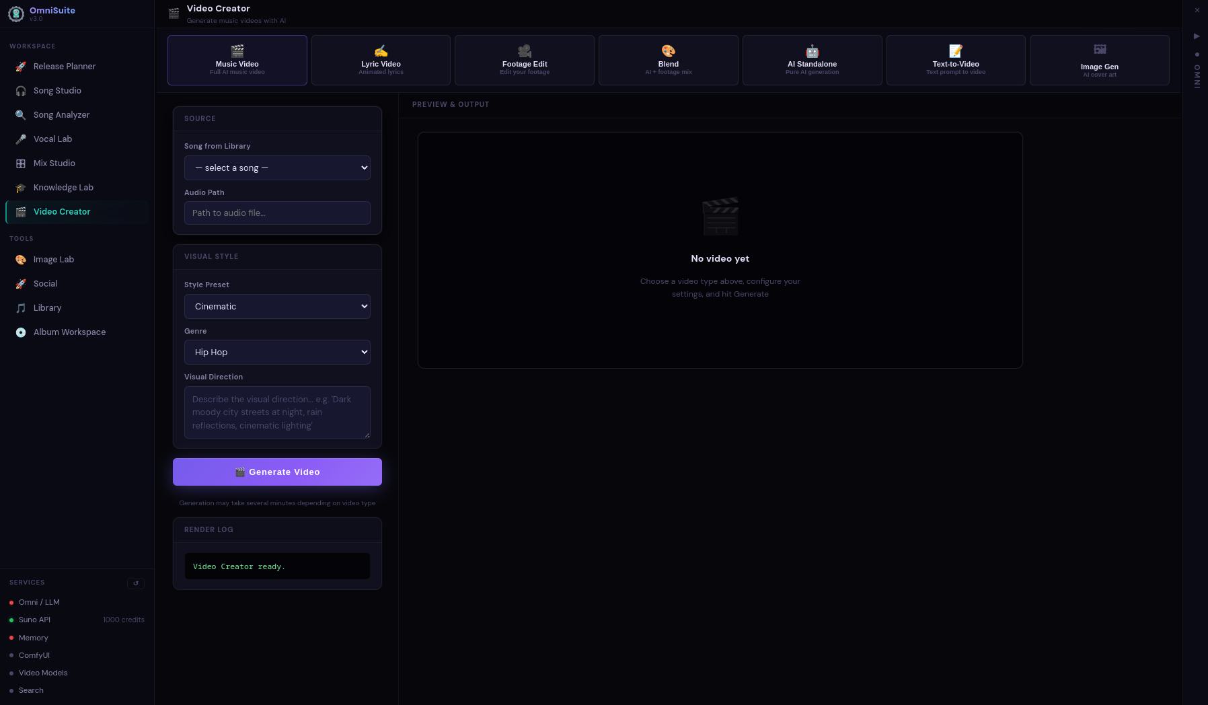Image resolution: width=1208 pixels, height=705 pixels.
Task: Select the Text-to-Video generation type
Action: [x=956, y=60]
